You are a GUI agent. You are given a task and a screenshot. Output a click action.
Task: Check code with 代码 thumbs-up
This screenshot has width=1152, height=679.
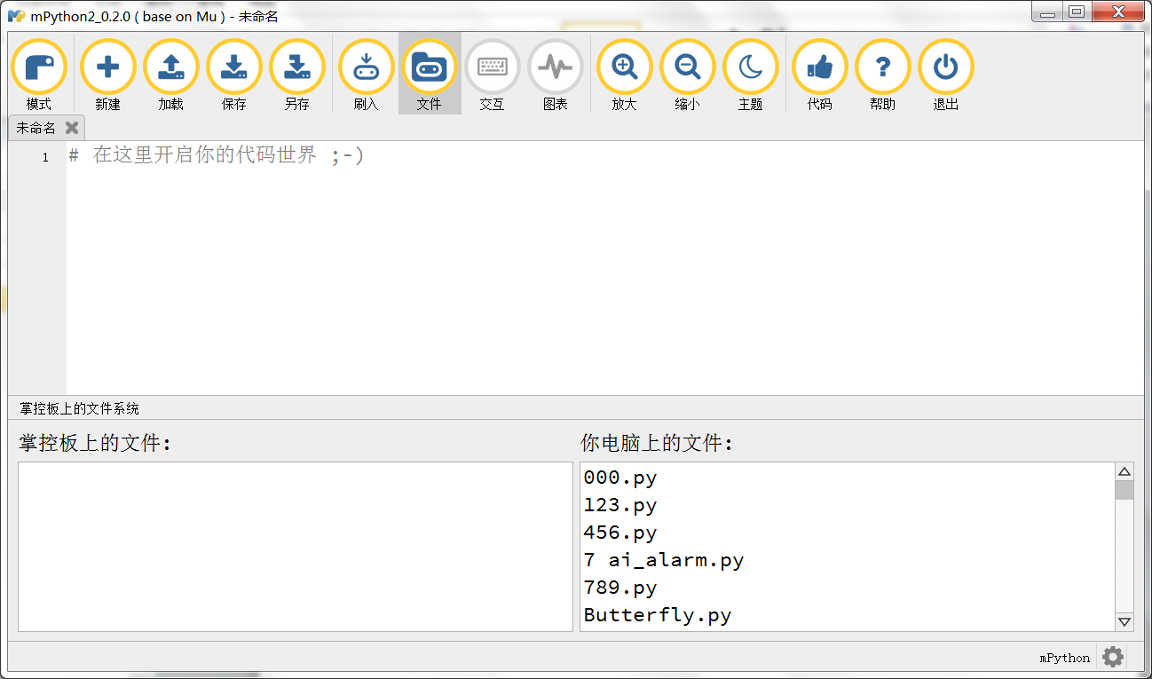click(819, 74)
